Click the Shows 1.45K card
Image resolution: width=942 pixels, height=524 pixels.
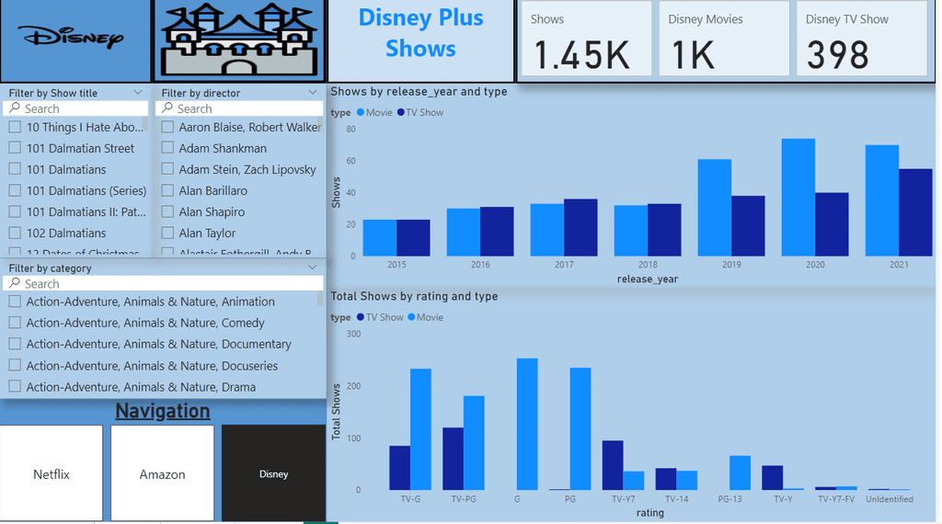tap(584, 39)
